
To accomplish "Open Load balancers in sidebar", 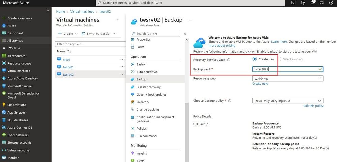I will [x=18, y=135].
